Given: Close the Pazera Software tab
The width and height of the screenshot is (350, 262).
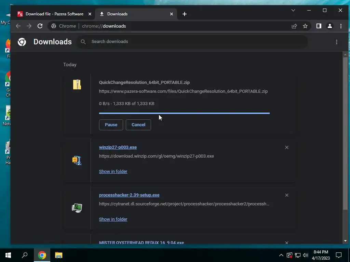Looking at the screenshot, I should (90, 14).
